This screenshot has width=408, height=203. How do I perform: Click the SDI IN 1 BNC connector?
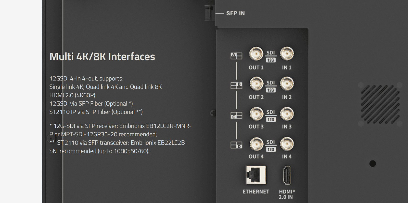(287, 54)
